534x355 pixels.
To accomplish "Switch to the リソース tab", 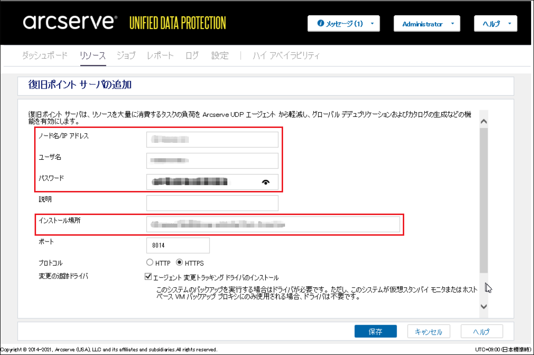I will click(93, 55).
